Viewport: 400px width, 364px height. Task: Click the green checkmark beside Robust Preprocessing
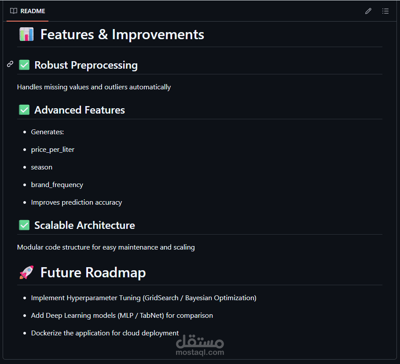(24, 65)
